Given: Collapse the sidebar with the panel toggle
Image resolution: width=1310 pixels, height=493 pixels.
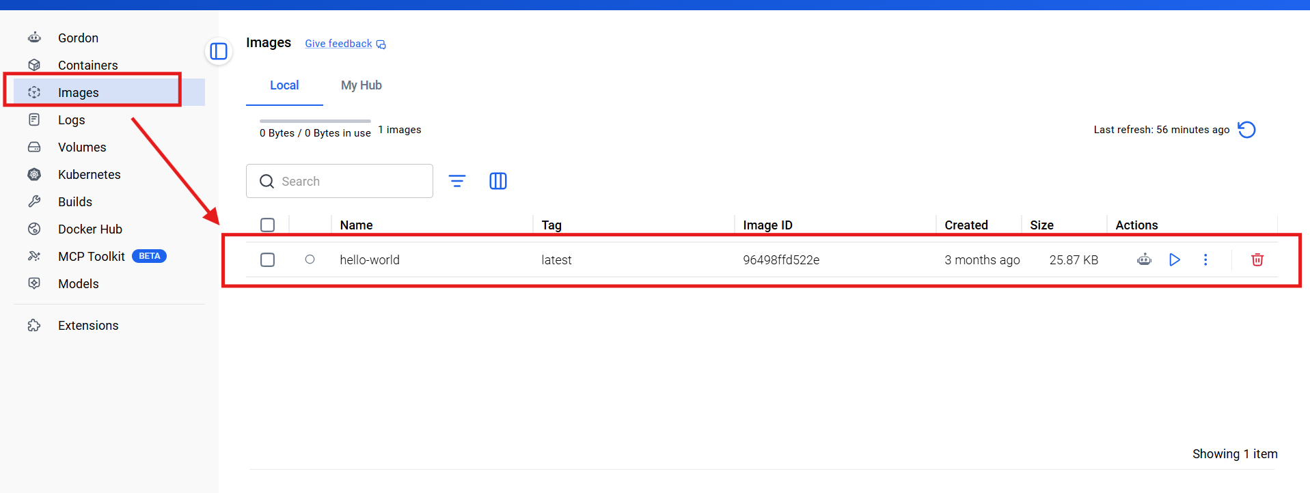Looking at the screenshot, I should coord(219,51).
